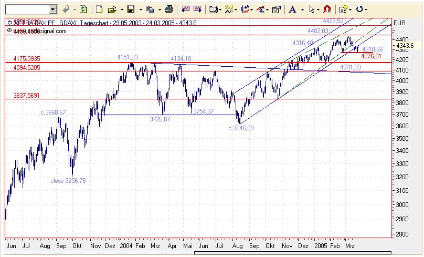Click the new document icon
Screen dimensions: 424x257
(99, 10)
